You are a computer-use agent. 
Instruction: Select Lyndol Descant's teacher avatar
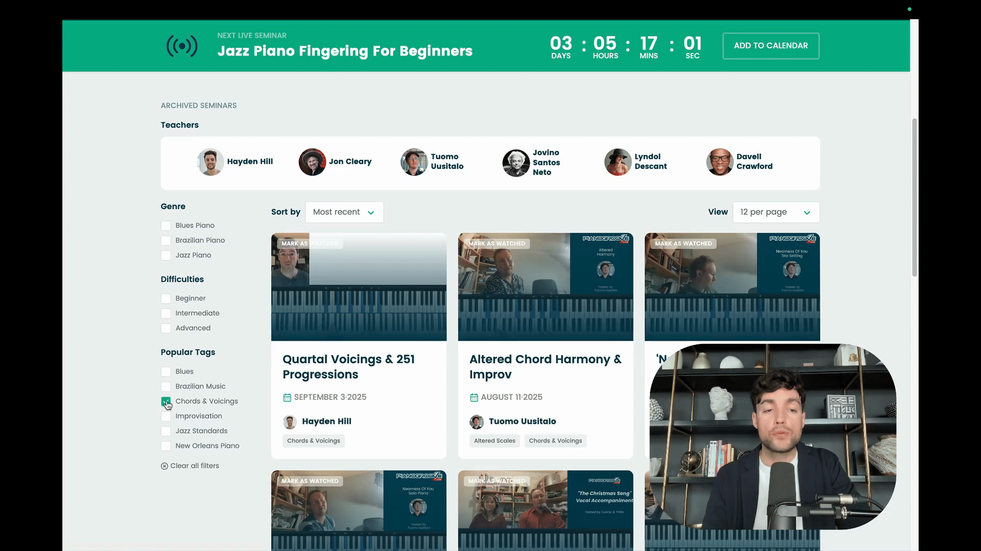(618, 162)
